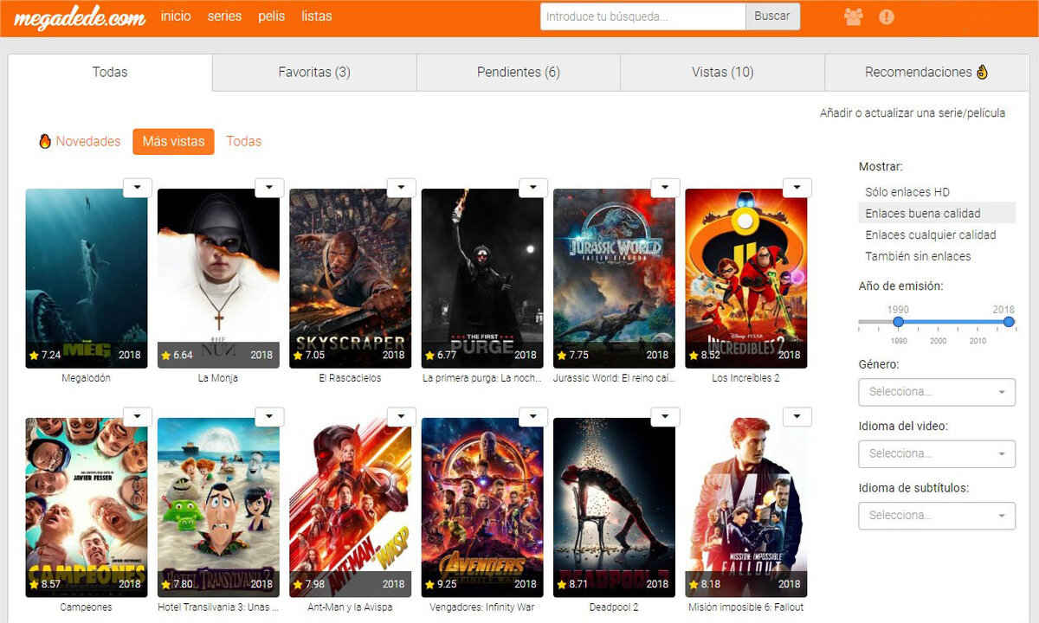Open dropdown arrow on Deadpool 2 poster

tap(665, 416)
